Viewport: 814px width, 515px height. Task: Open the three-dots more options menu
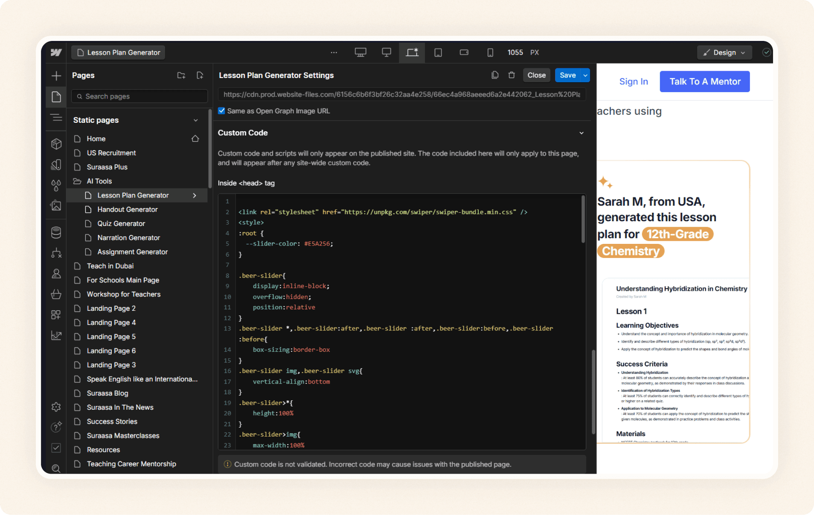click(x=334, y=52)
